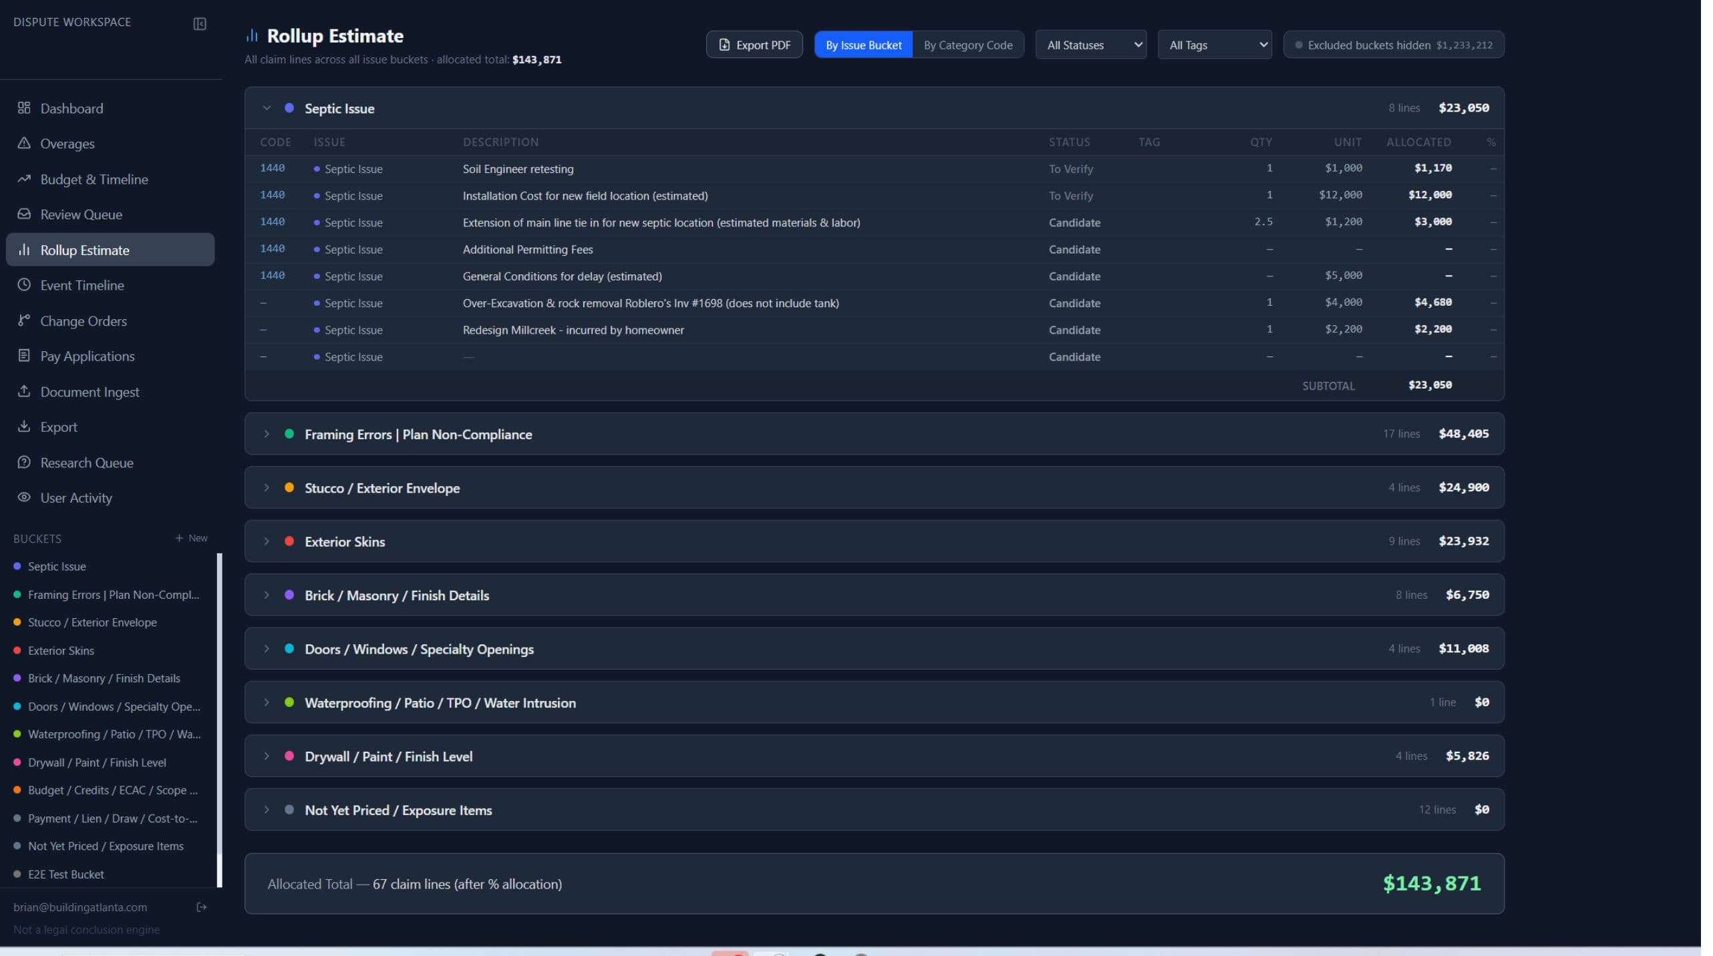Click 'Over-Excavation & rock removal' description

[x=651, y=303]
